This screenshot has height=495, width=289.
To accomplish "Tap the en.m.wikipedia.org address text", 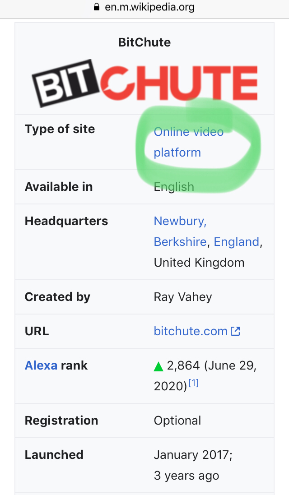I will pos(150,7).
